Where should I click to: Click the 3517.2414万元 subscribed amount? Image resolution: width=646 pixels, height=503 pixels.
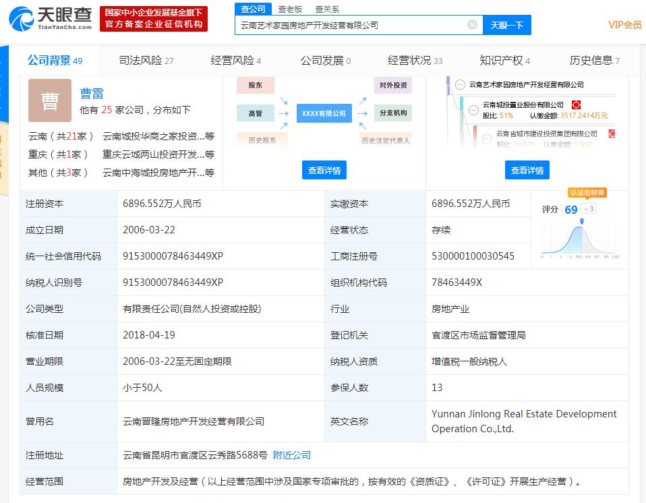(x=584, y=116)
